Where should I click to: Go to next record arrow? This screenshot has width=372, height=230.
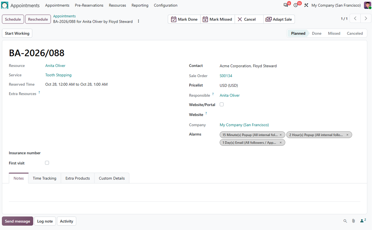coord(366,18)
